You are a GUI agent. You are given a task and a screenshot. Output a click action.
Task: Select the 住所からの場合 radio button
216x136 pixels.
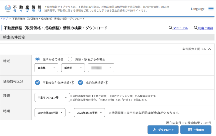coord(38,59)
